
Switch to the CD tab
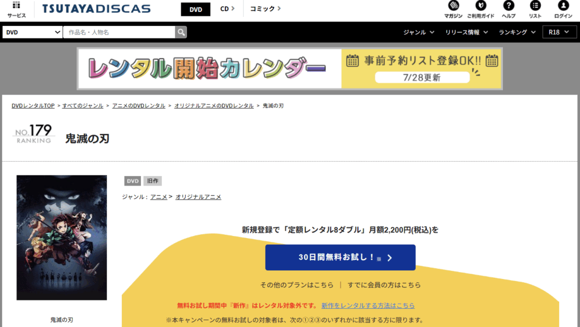[227, 8]
